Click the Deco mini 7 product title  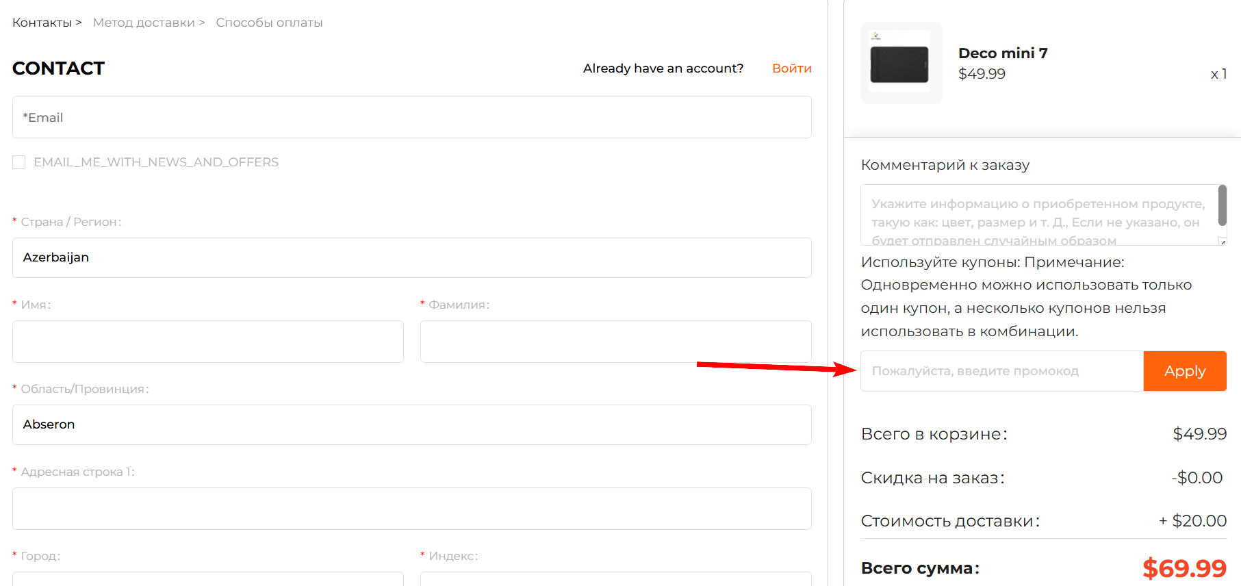click(1003, 53)
